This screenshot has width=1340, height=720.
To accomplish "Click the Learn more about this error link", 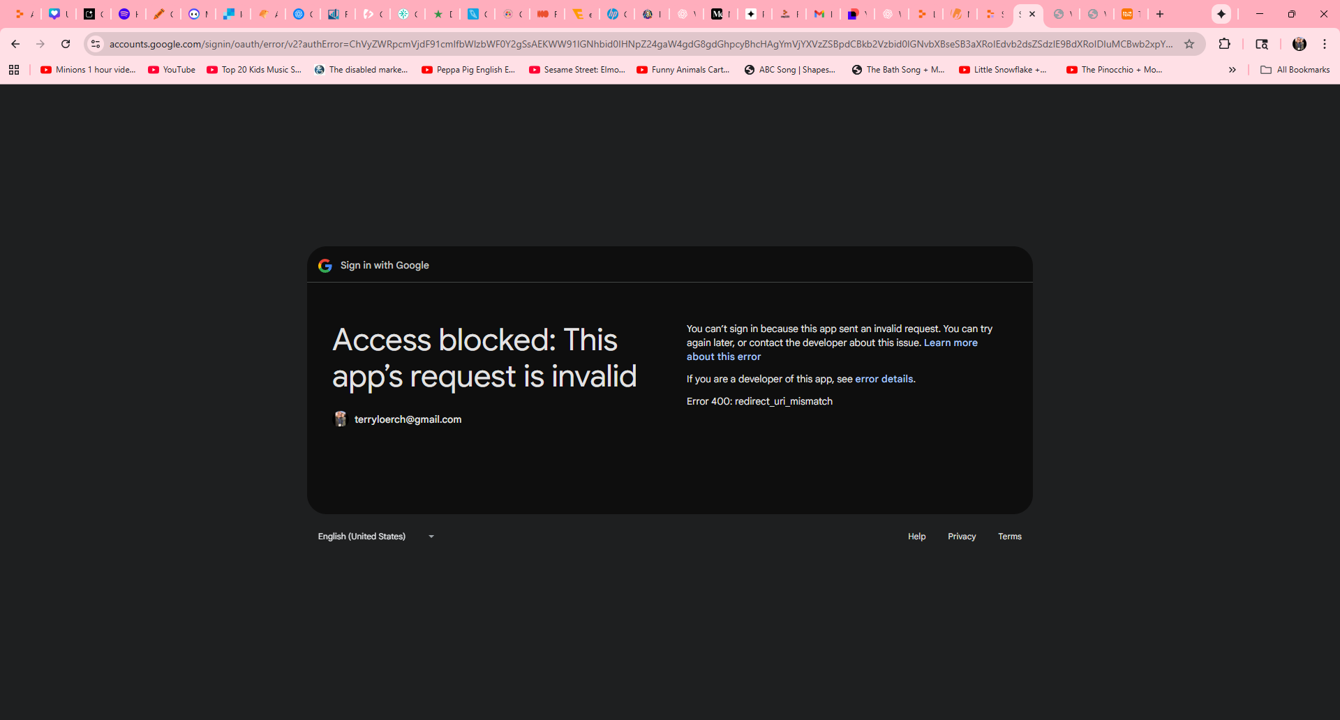I will point(950,343).
